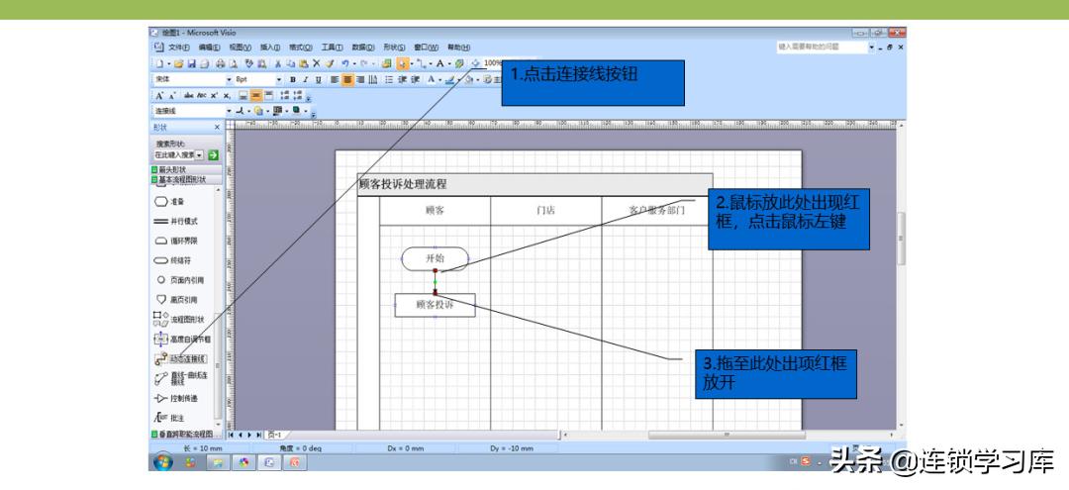Select the 循环界限 shape
This screenshot has width=1069, height=490.
[176, 242]
